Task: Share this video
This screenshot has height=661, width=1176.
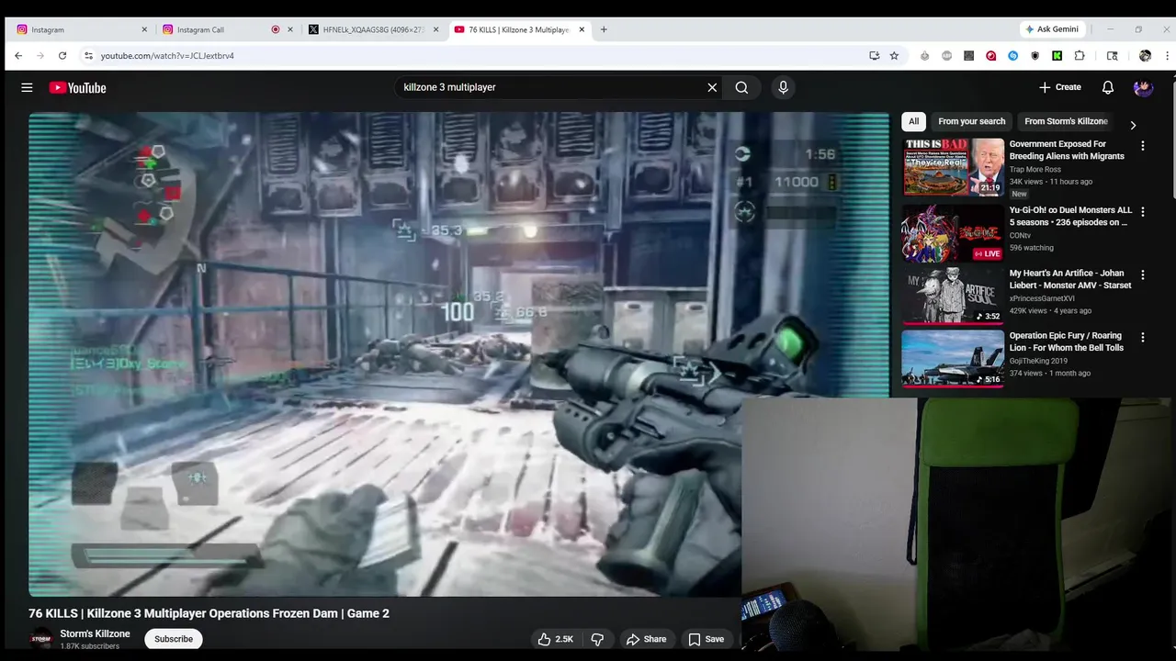Action: pos(646,639)
